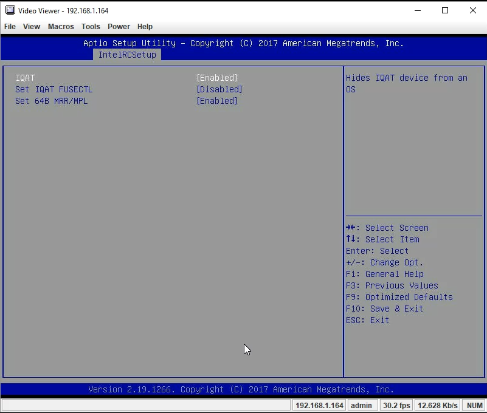Select the Set IQAT FUSECTL label

click(54, 89)
